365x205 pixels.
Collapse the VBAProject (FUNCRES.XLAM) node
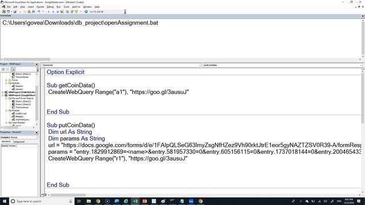click(x=2, y=92)
